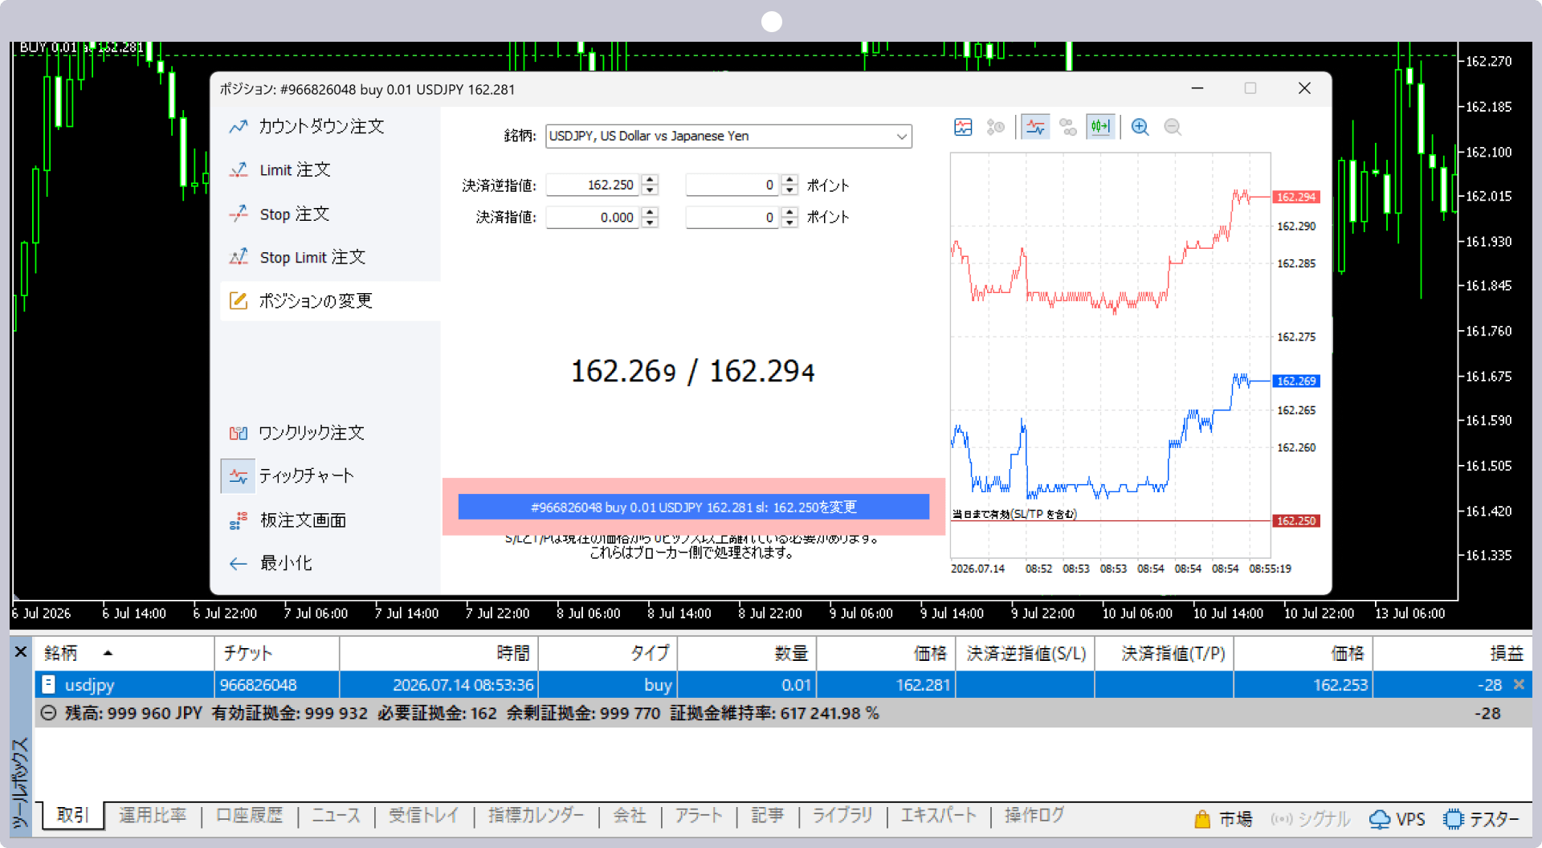Switch to the 受信トレイ tab
The width and height of the screenshot is (1542, 848).
(x=424, y=816)
